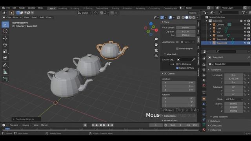Screen dimensions: 251x141
Task: Open the Object properties tab icon
Action: 204,99
